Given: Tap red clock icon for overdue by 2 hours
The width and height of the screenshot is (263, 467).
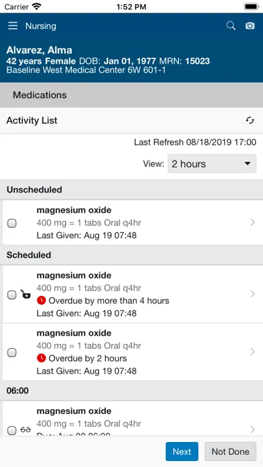Looking at the screenshot, I should [x=42, y=358].
